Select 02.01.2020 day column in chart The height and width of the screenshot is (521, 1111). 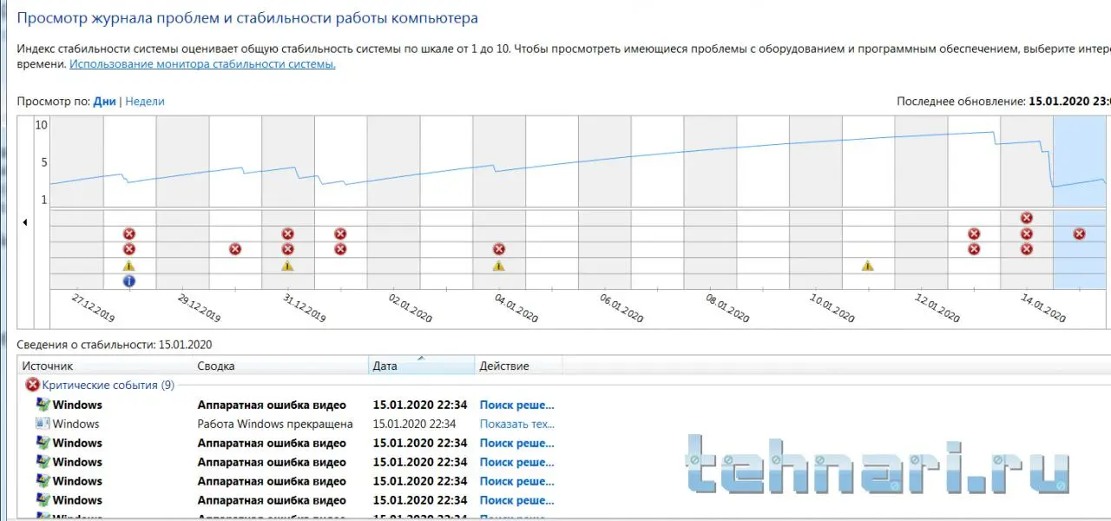pyautogui.click(x=393, y=202)
